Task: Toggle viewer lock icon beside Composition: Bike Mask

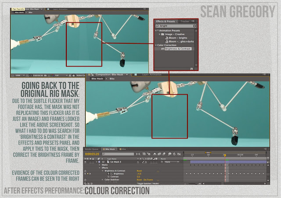Action: click(x=92, y=74)
